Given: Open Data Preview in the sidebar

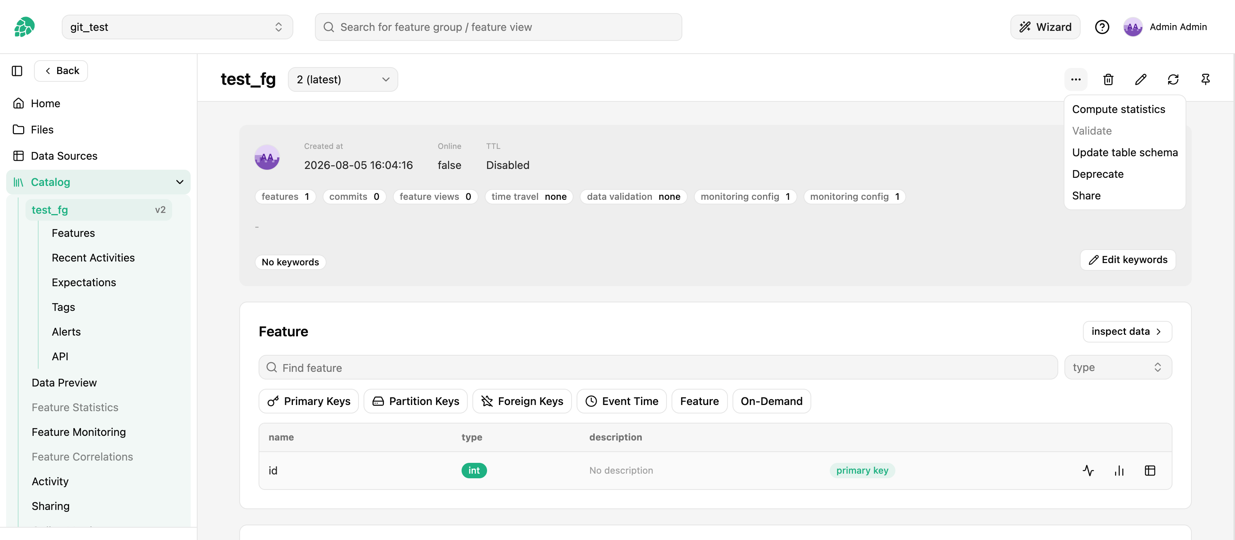Looking at the screenshot, I should (64, 383).
